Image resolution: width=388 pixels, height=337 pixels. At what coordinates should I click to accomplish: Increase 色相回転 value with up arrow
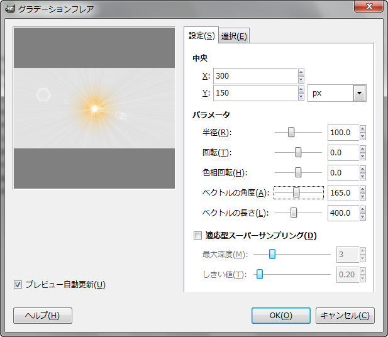click(362, 169)
